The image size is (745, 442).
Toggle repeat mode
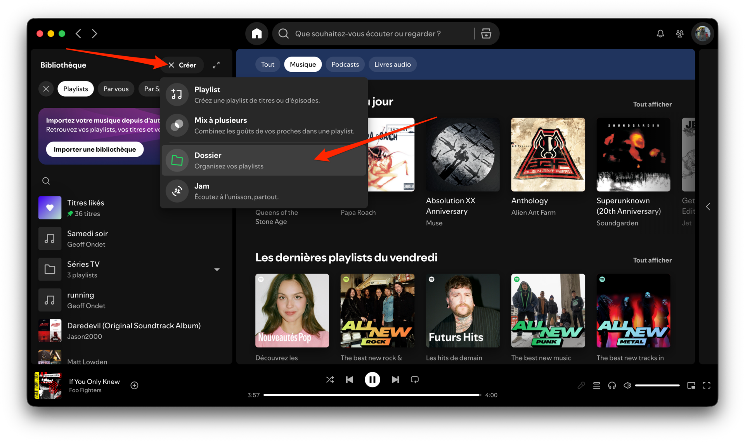coord(414,380)
